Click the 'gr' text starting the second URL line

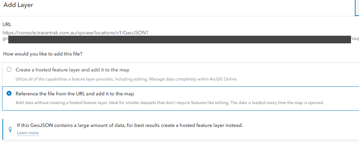[x=5, y=39]
